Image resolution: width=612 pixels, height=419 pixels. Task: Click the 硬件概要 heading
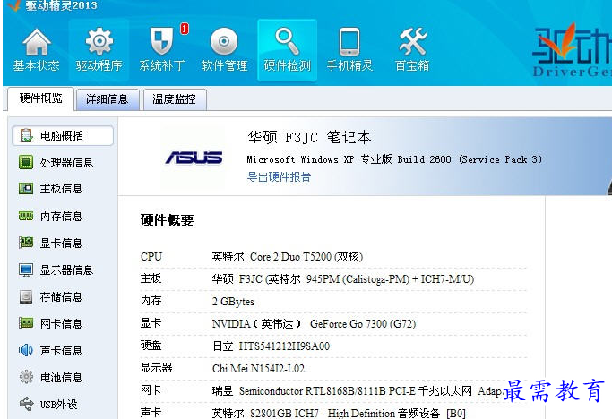[x=167, y=220]
